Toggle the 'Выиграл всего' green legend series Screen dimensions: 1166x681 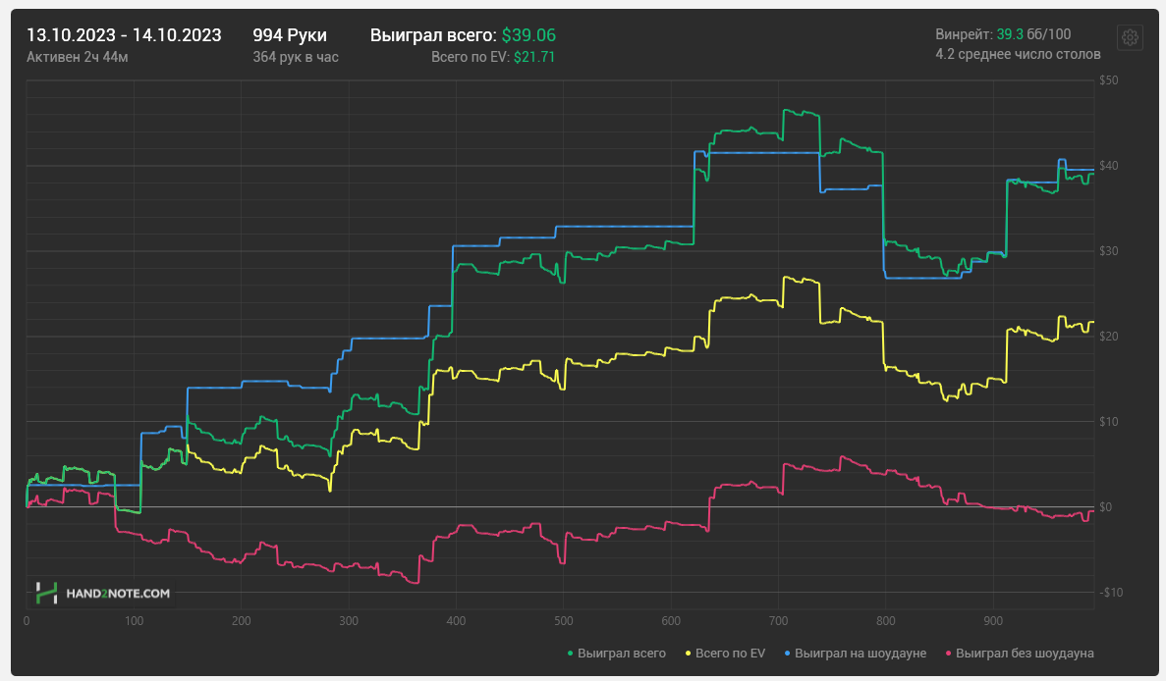(617, 654)
